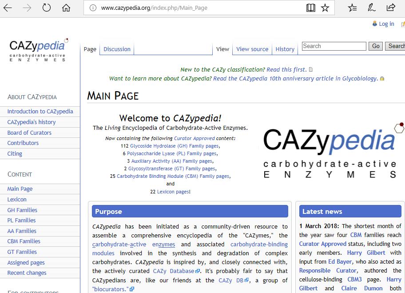
Task: Open the View source tab
Action: 252,49
